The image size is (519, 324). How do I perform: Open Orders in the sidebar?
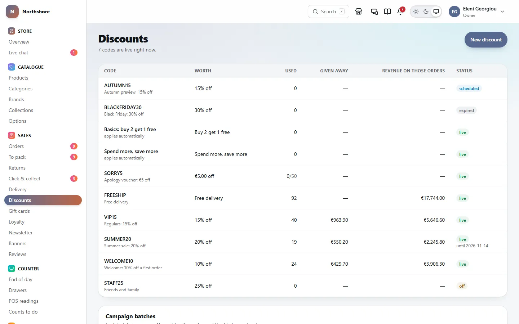[x=43, y=146]
